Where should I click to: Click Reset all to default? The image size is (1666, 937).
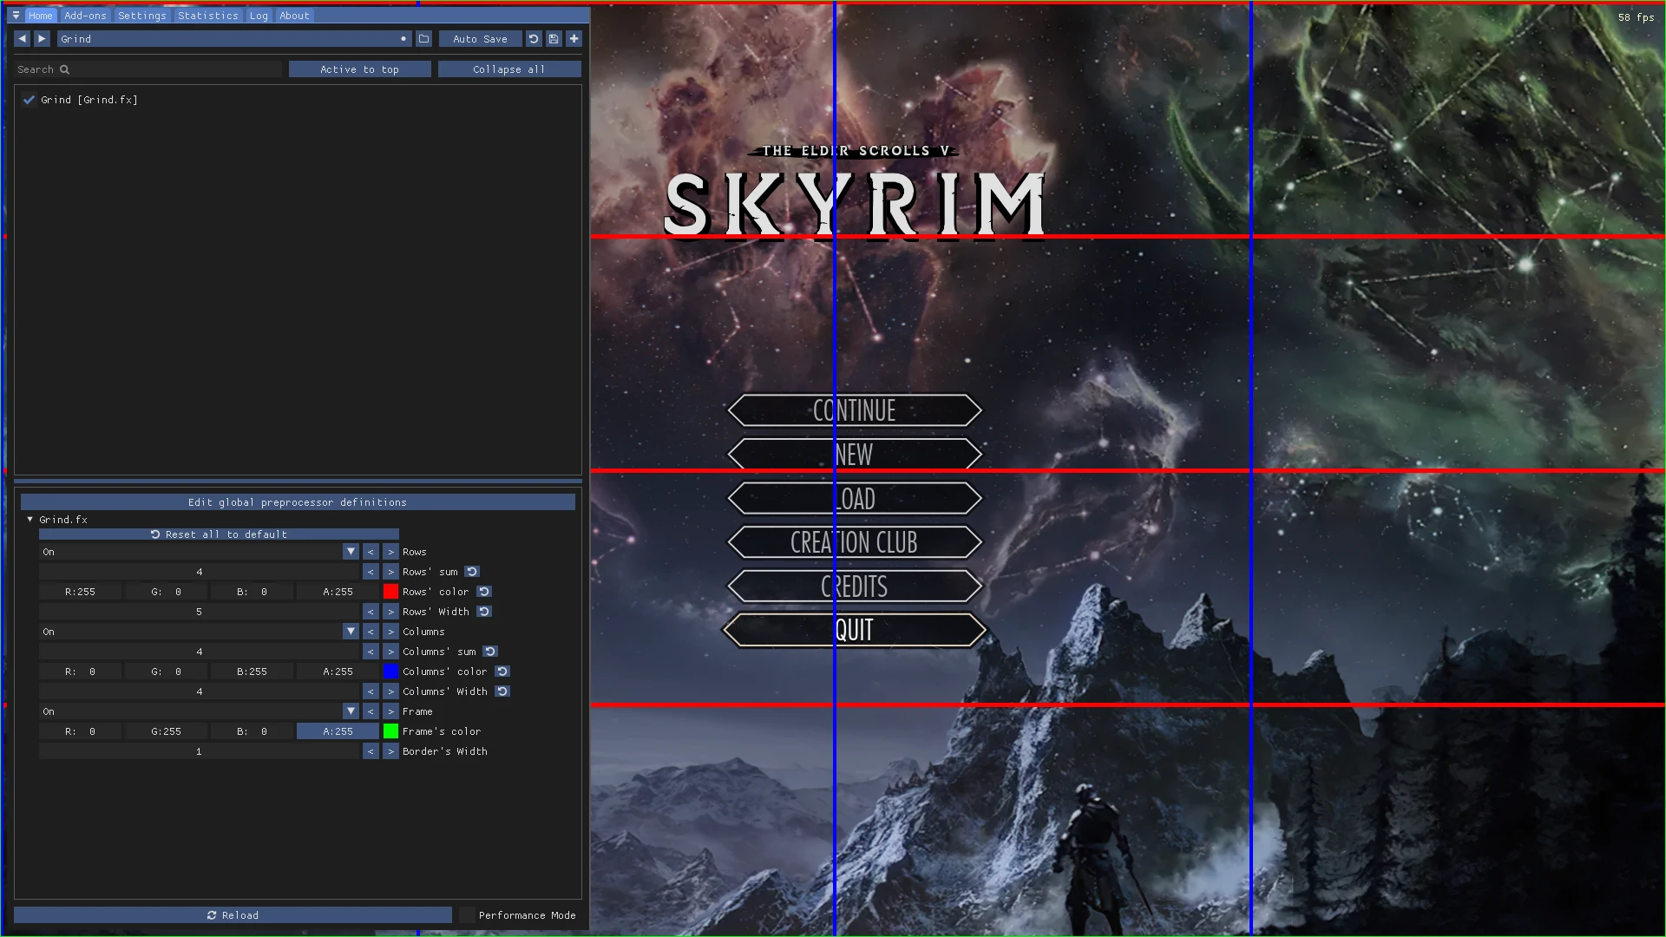[219, 534]
